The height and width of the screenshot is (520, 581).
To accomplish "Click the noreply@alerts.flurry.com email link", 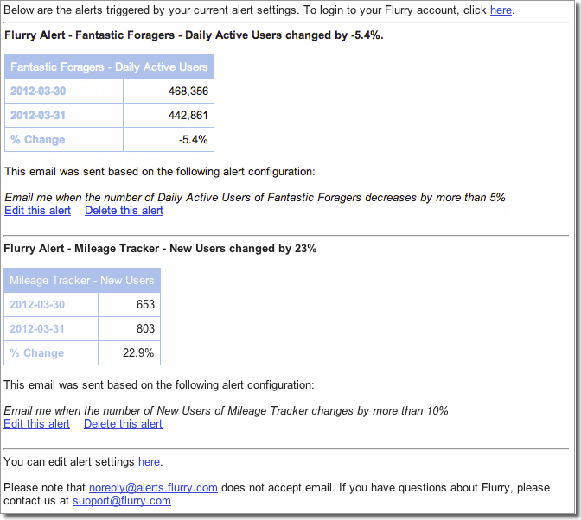I will pyautogui.click(x=153, y=487).
